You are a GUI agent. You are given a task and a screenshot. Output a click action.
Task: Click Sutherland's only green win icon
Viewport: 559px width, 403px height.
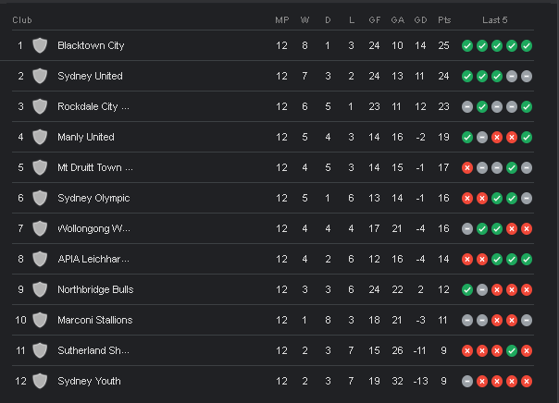point(512,351)
